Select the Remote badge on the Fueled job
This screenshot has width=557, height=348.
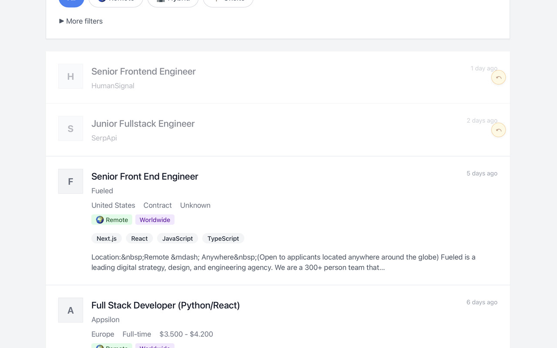[112, 220]
